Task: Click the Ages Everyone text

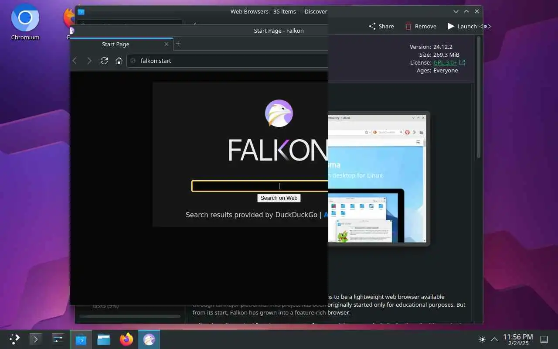Action: pyautogui.click(x=437, y=70)
